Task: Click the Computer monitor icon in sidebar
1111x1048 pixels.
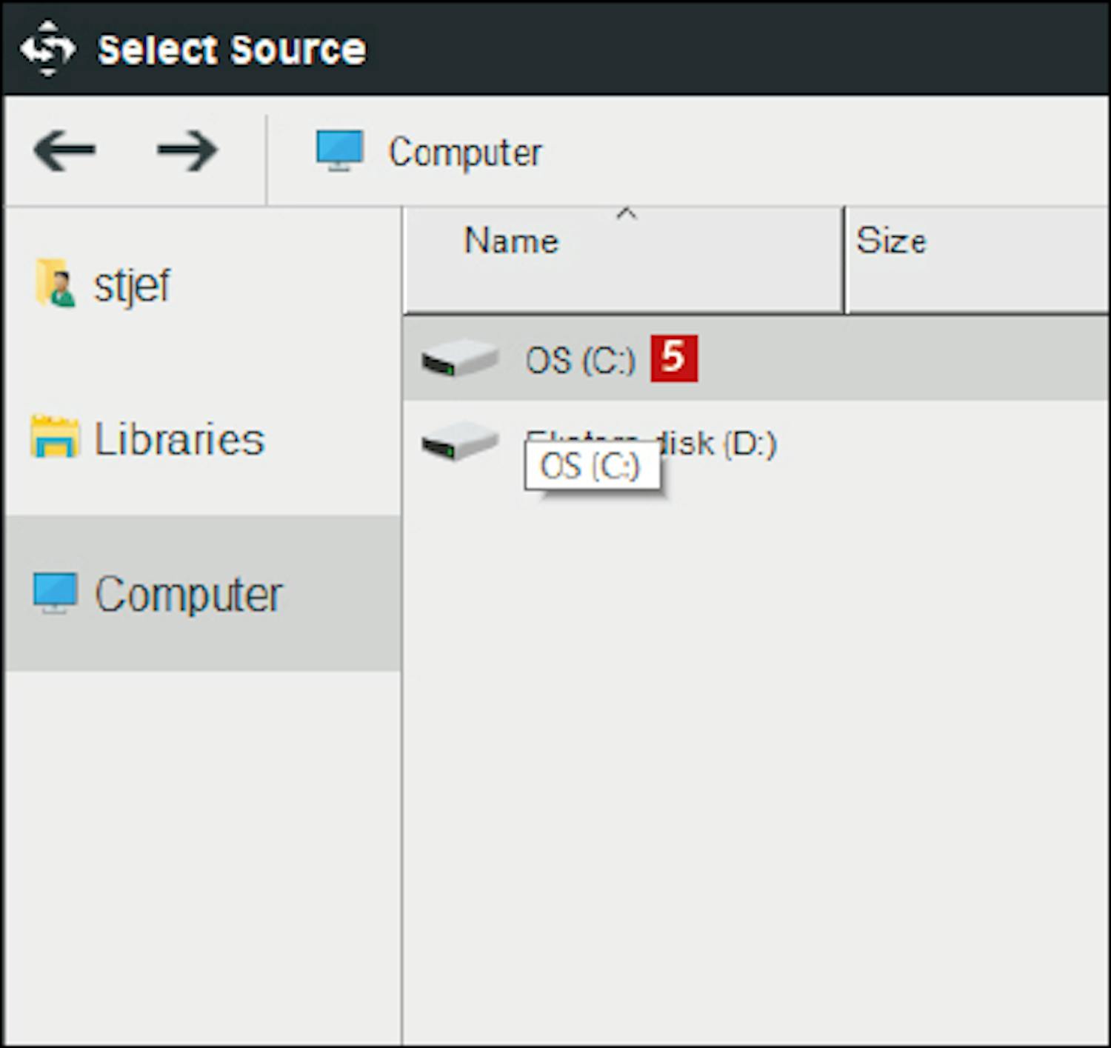Action: pyautogui.click(x=55, y=593)
